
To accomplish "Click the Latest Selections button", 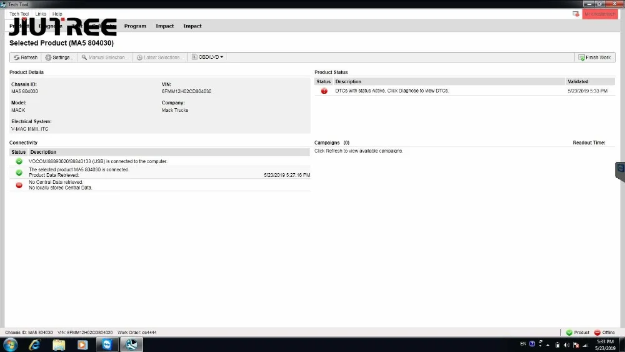I will (x=160, y=58).
